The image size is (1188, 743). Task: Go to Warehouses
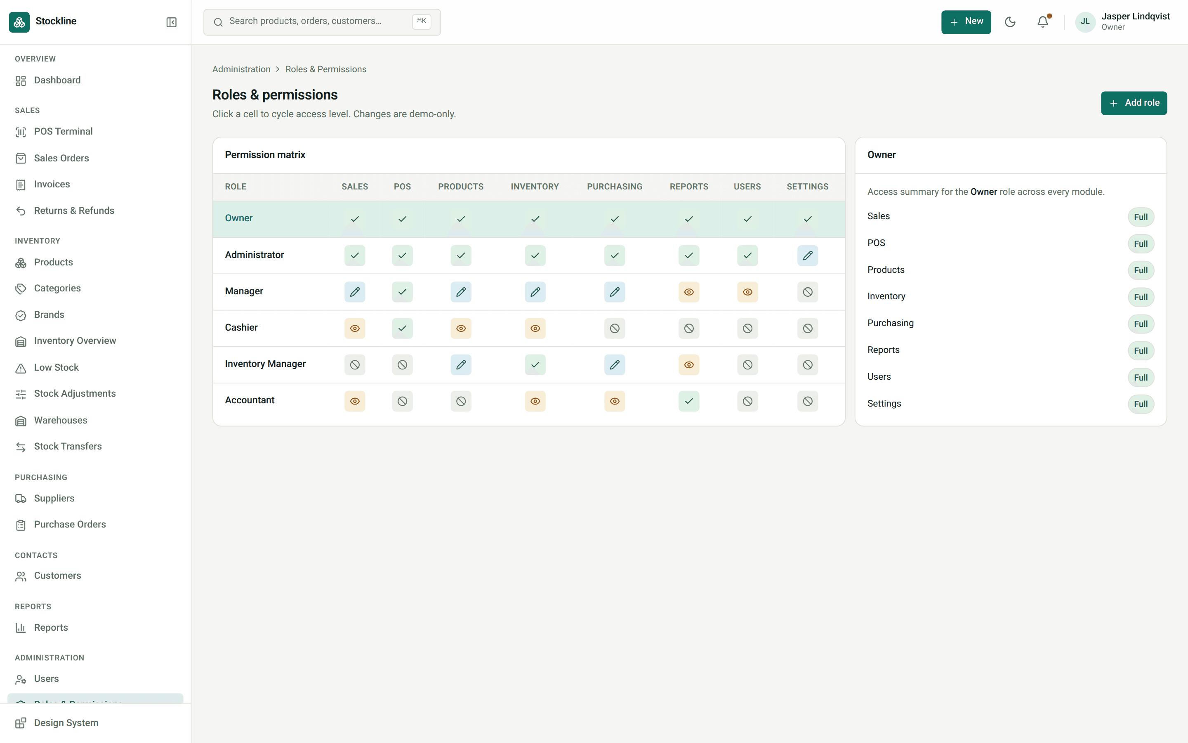click(95, 421)
